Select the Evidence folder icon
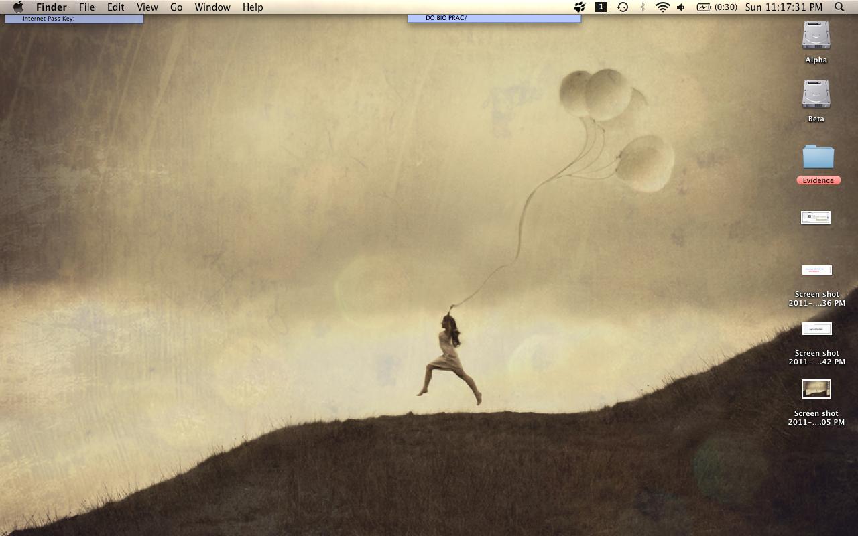The image size is (858, 536). pyautogui.click(x=818, y=157)
